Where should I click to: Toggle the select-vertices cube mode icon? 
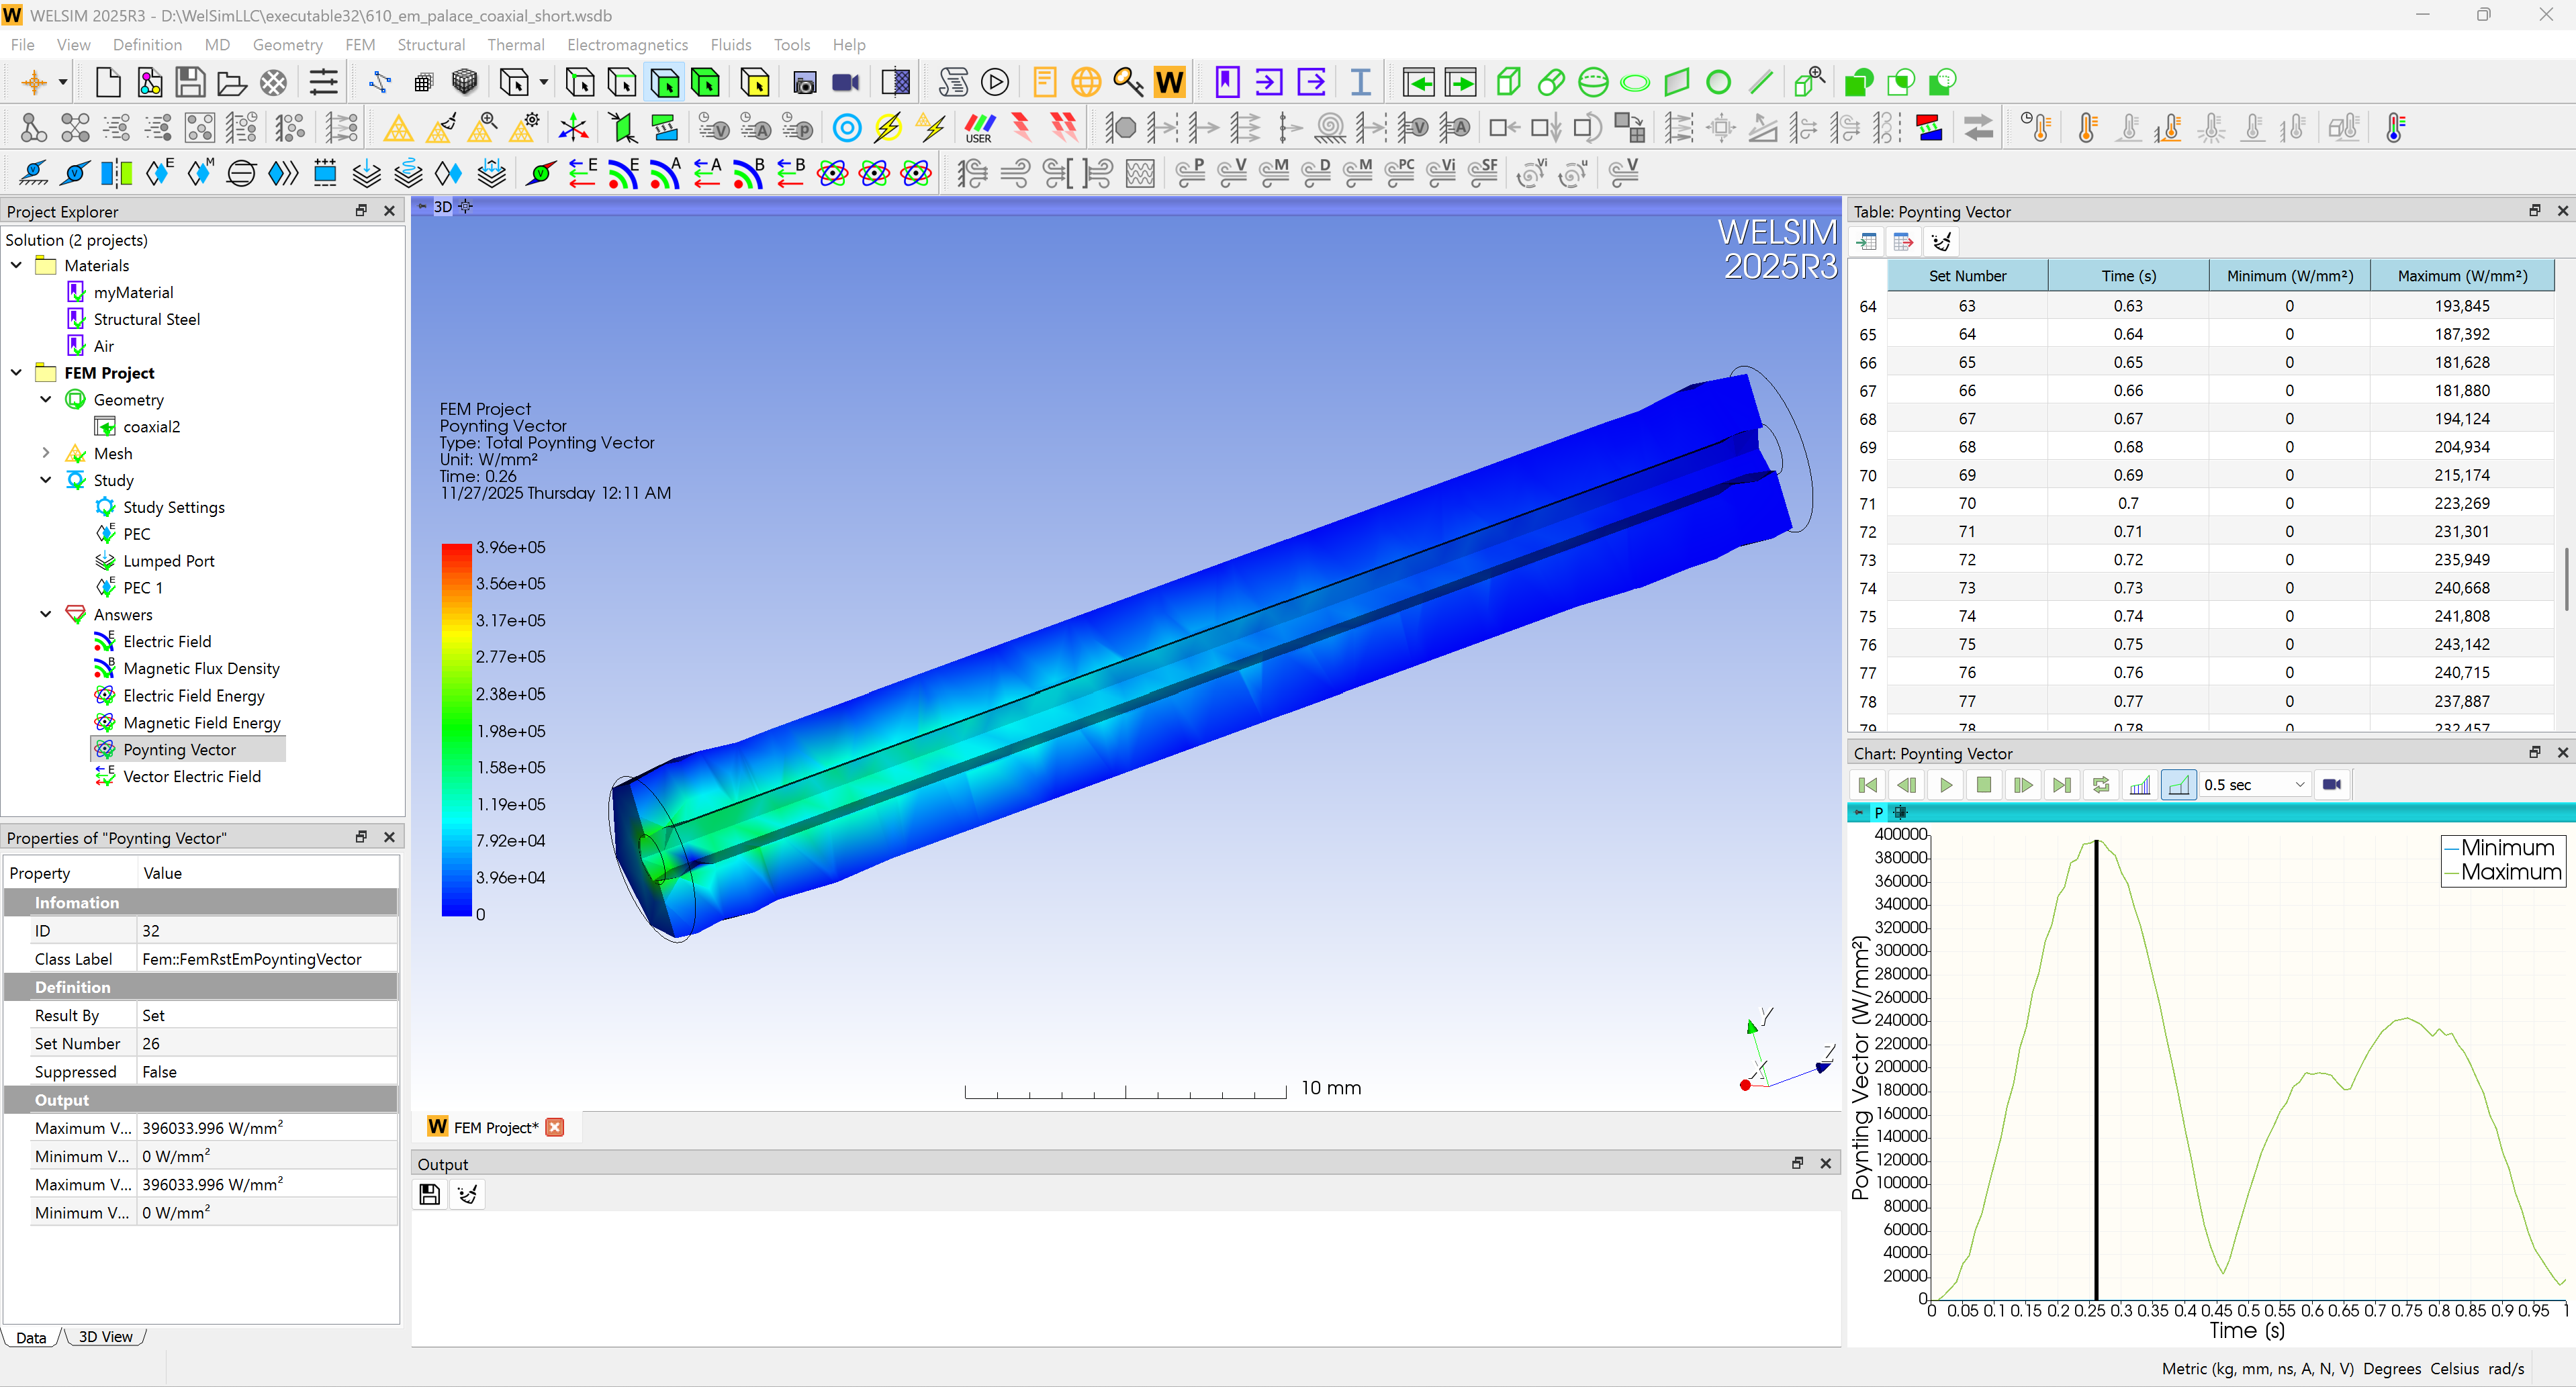580,82
